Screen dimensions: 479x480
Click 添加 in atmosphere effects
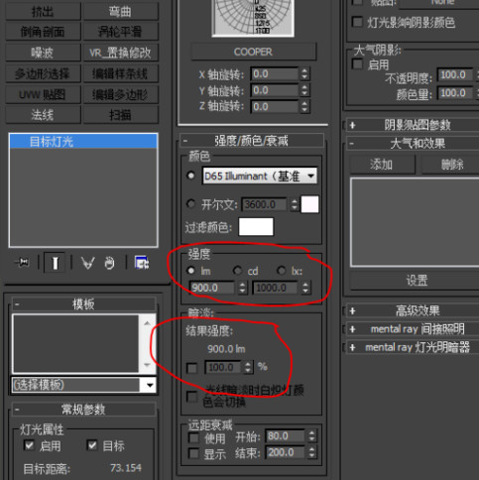click(382, 164)
